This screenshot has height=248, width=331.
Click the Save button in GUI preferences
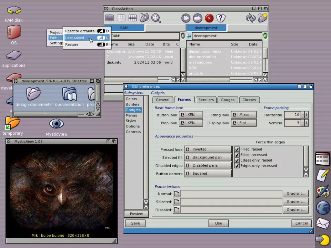pos(135,223)
